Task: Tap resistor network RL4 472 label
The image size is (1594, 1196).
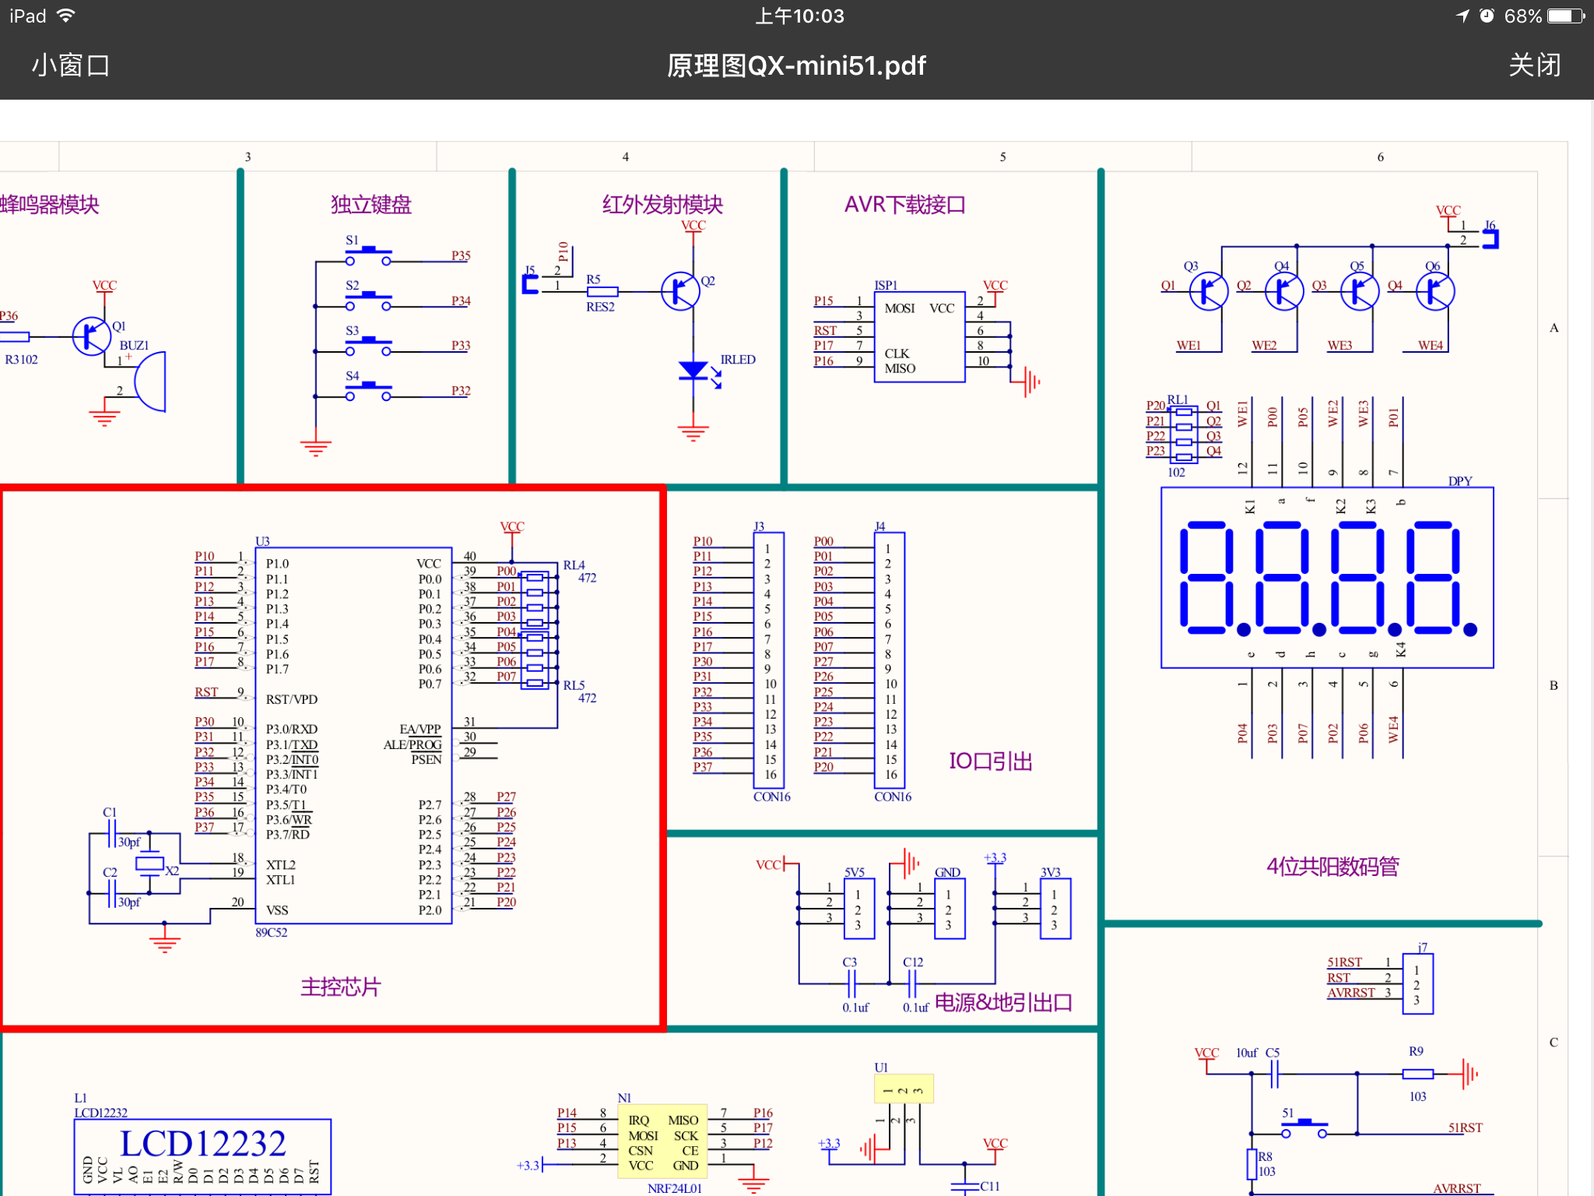Action: point(580,572)
